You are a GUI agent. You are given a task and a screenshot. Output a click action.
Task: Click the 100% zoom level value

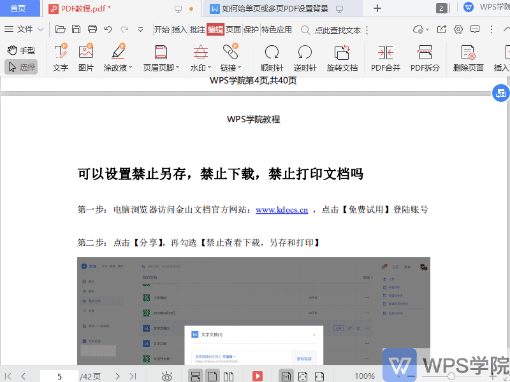pyautogui.click(x=364, y=376)
